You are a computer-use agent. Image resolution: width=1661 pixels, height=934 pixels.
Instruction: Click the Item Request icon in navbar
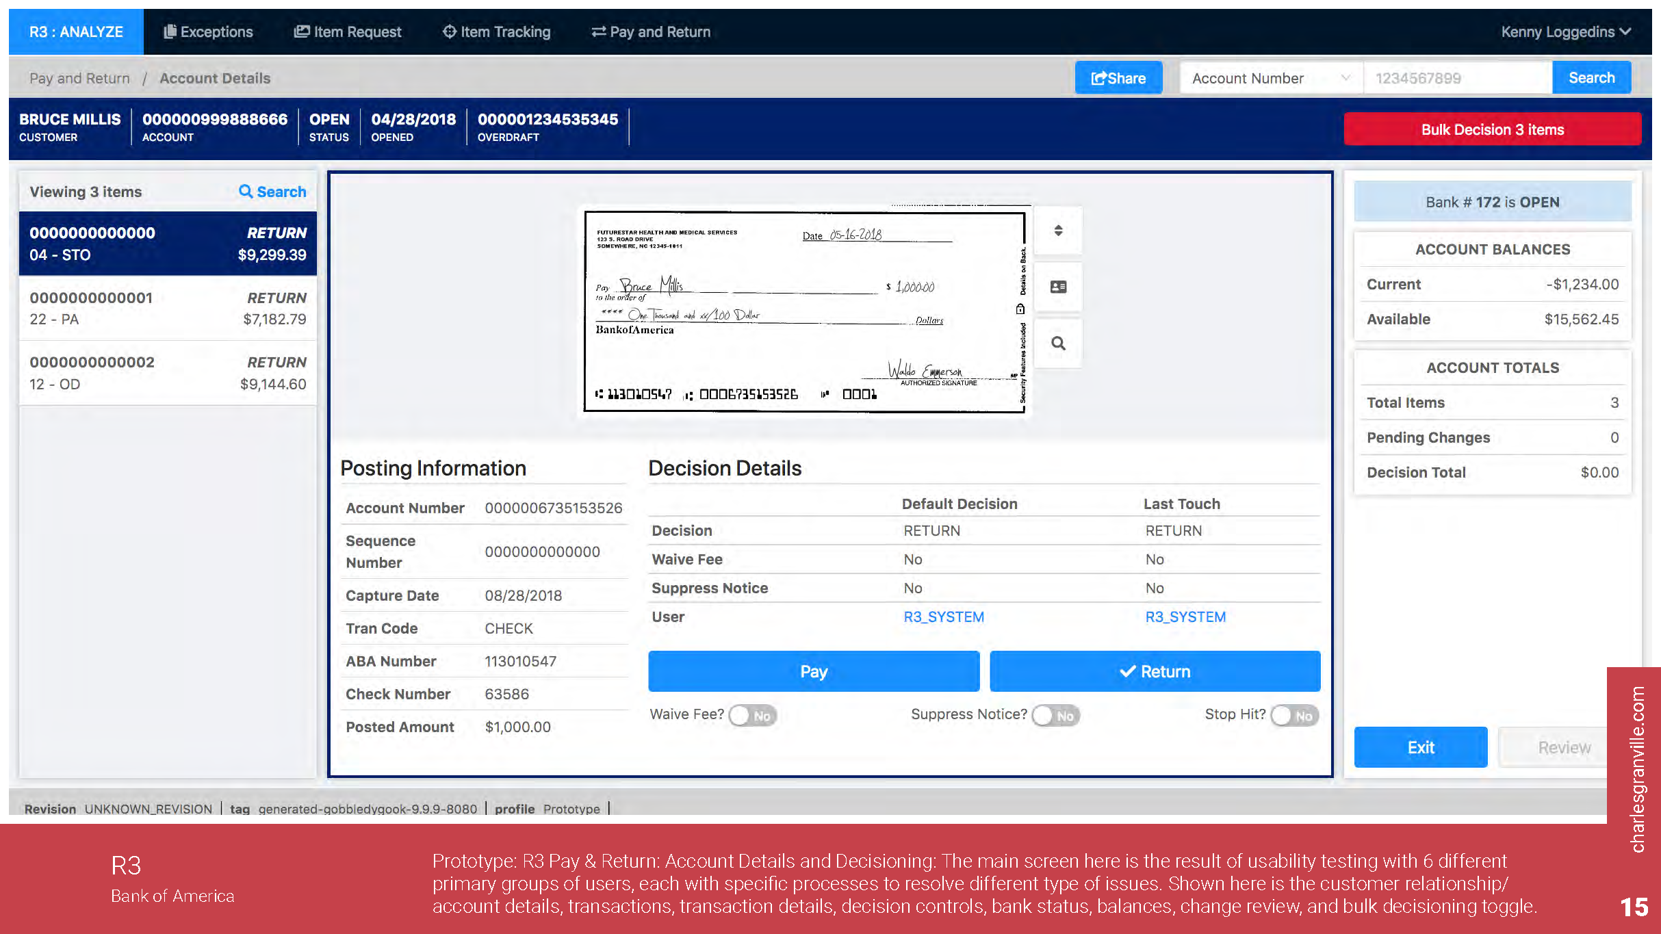[302, 31]
